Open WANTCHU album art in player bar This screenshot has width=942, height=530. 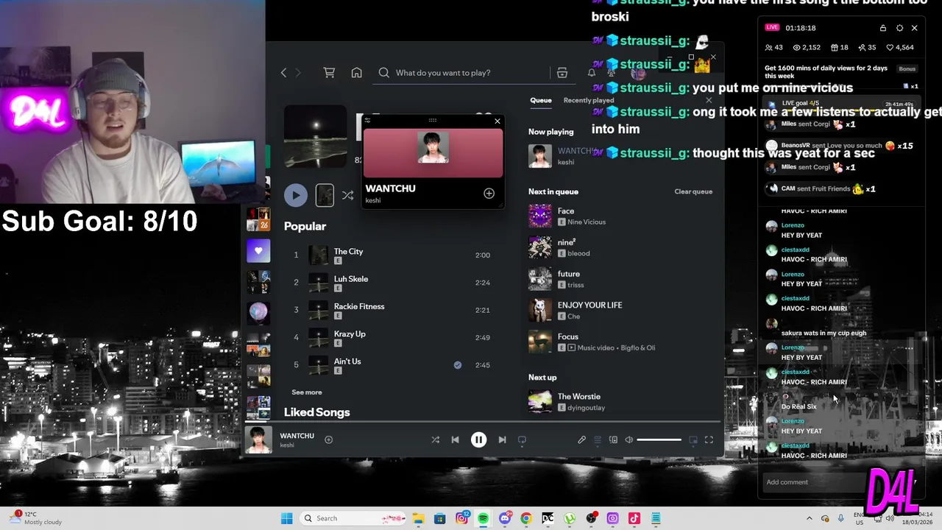[258, 439]
